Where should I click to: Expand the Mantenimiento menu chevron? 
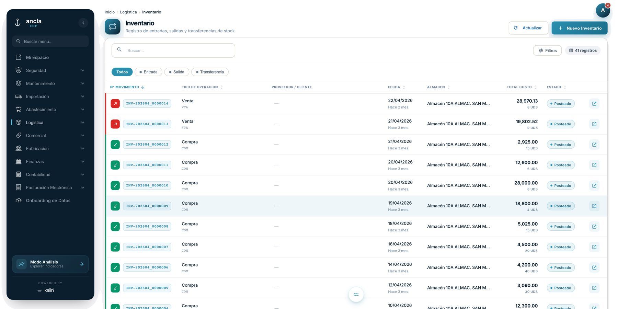coord(82,83)
